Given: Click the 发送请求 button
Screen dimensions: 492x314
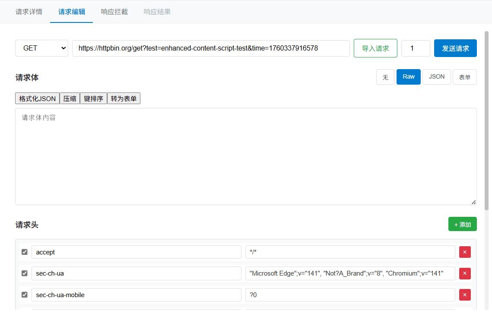Looking at the screenshot, I should (455, 48).
